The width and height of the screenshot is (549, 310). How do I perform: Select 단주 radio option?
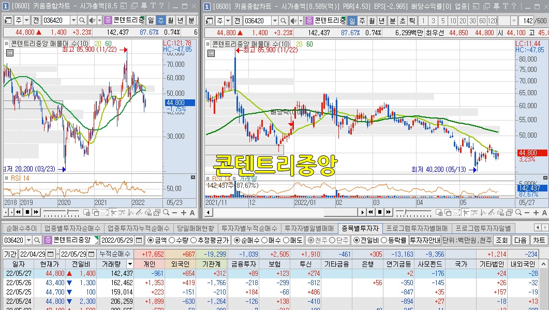(339, 240)
